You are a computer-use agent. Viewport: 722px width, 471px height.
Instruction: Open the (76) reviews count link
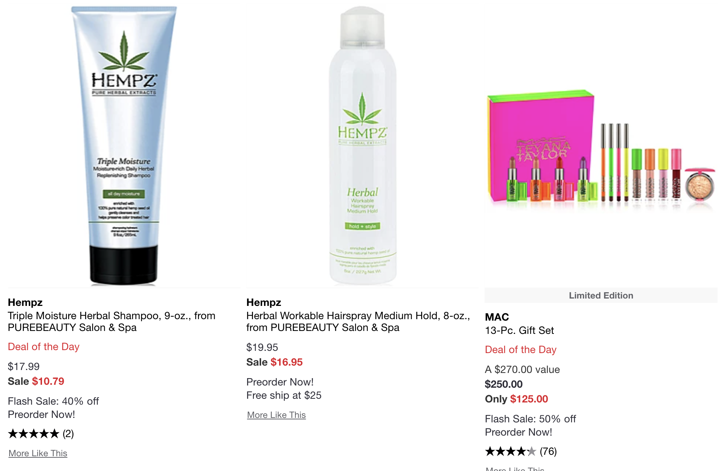pos(548,451)
